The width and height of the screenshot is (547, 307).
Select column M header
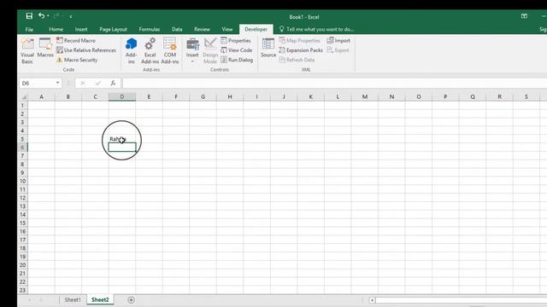coord(365,96)
